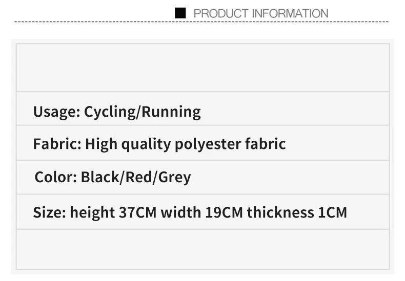
Task: Click the word "polyester" in the Fabric row
Action: 199,144
